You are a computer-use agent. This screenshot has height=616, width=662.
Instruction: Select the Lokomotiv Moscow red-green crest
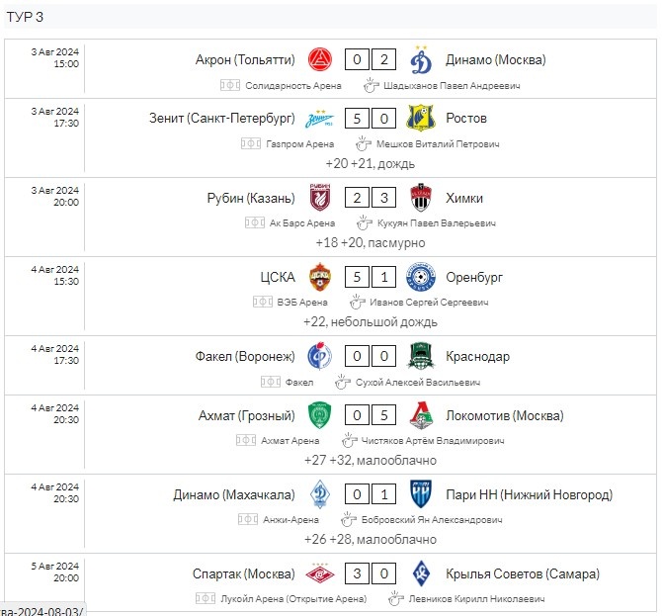tap(421, 415)
